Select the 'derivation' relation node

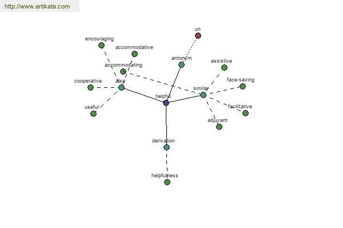coord(166,148)
